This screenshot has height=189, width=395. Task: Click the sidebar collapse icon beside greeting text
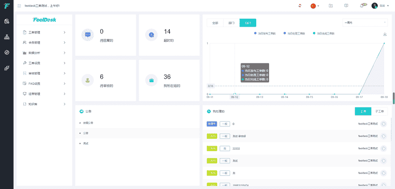19,5
